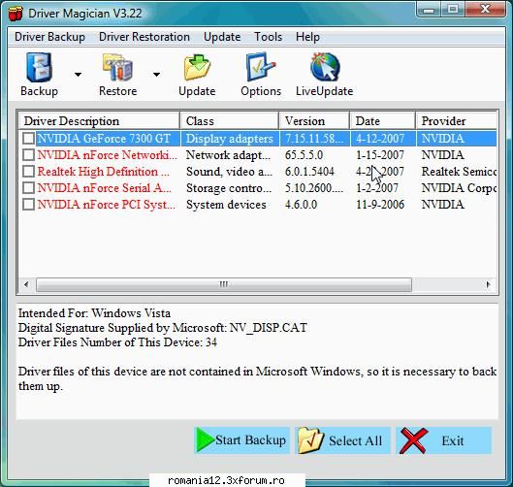Check the NVIDIA nForce PCI System checkbox
Screen dimensions: 513x487
point(28,205)
